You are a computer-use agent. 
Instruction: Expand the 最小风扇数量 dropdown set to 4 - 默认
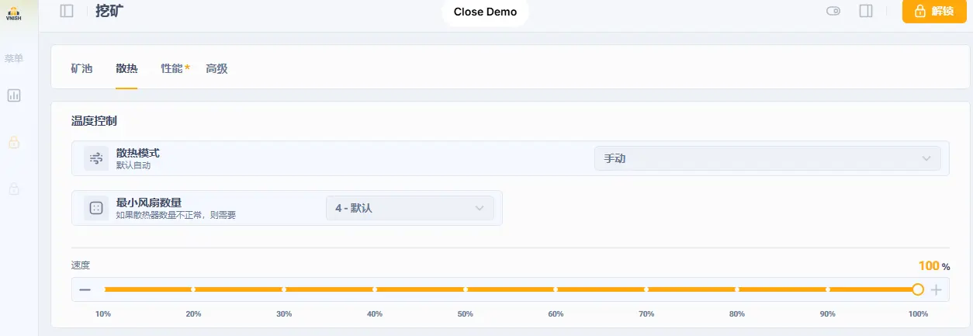tap(410, 208)
